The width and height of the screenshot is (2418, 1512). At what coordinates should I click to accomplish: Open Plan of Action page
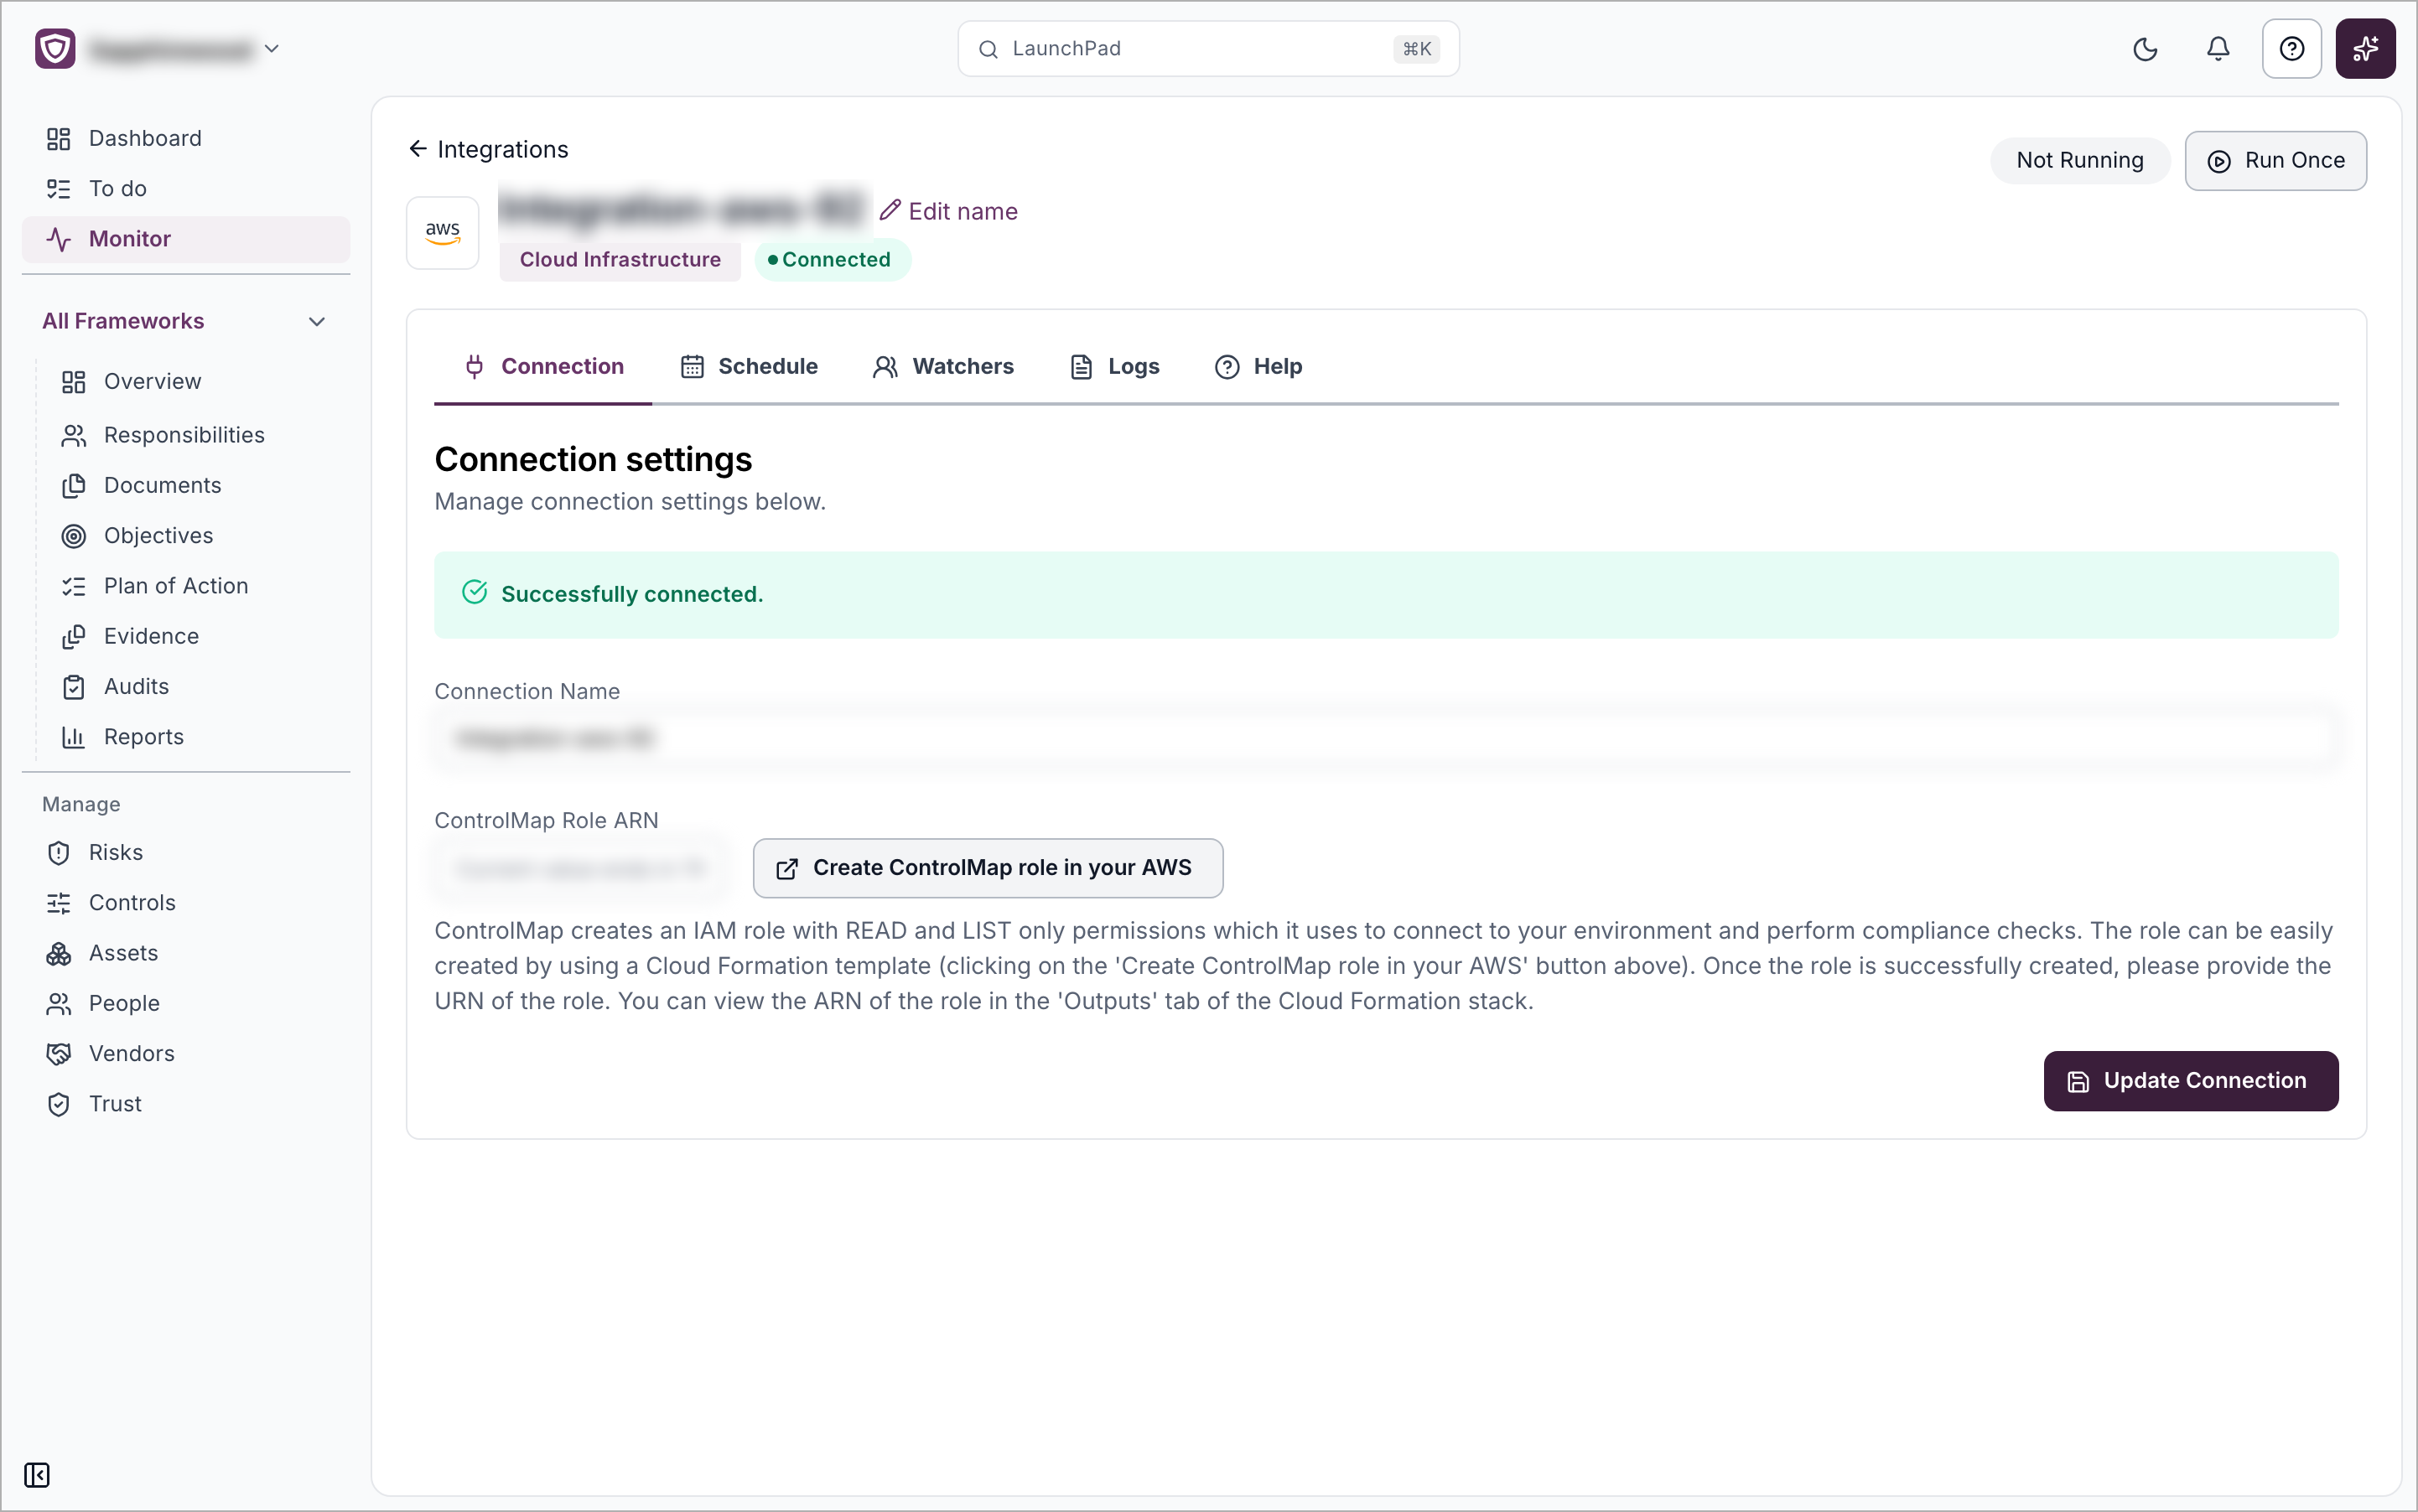(x=193, y=586)
